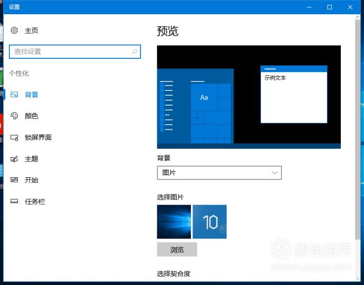Click the 个性化 section heading
This screenshot has height=285, width=364.
(19, 73)
